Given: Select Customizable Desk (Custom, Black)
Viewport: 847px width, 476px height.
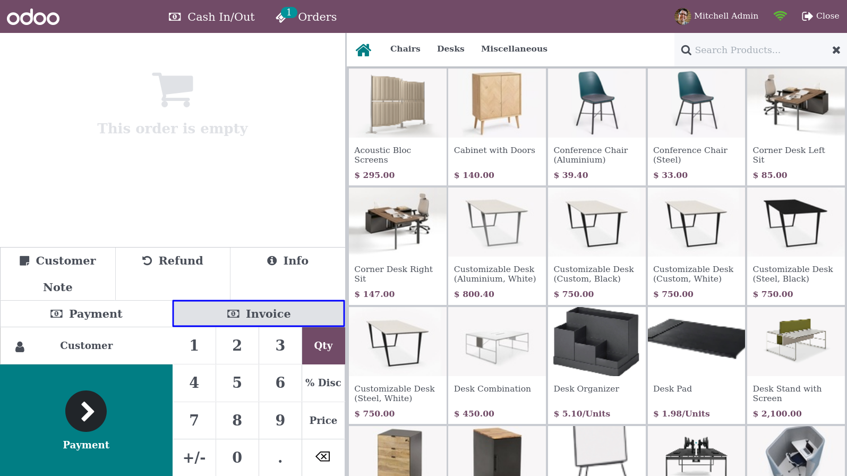Looking at the screenshot, I should [x=597, y=246].
